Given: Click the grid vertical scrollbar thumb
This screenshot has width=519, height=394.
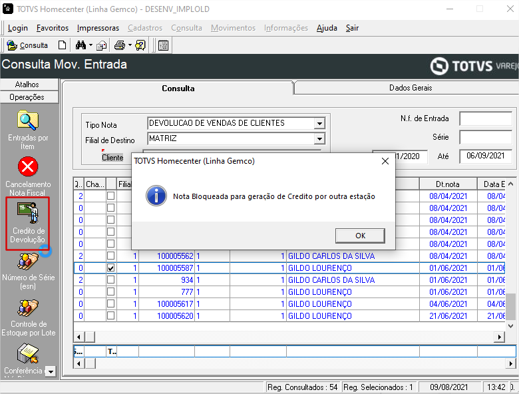Looking at the screenshot, I should tap(511, 305).
